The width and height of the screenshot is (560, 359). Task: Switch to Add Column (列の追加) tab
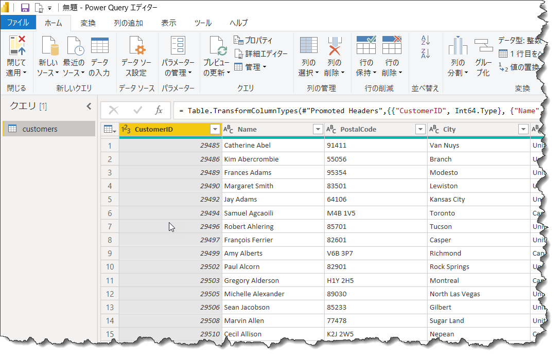pyautogui.click(x=129, y=23)
